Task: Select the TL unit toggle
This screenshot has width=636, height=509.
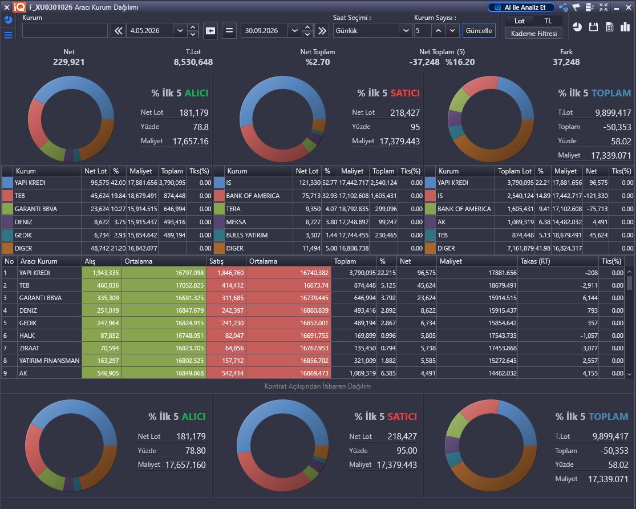Action: coord(548,21)
